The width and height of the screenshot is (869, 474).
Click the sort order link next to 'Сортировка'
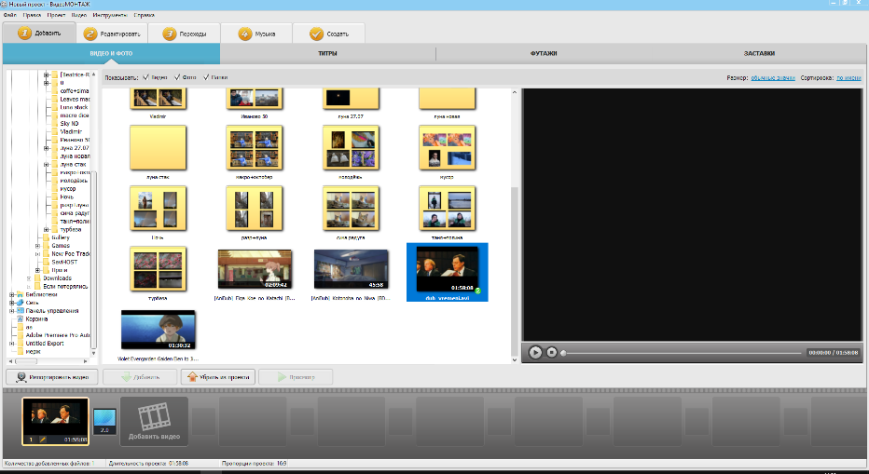point(848,77)
